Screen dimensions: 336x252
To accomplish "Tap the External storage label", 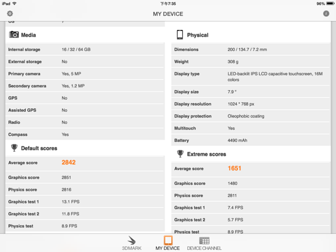I will [x=25, y=62].
